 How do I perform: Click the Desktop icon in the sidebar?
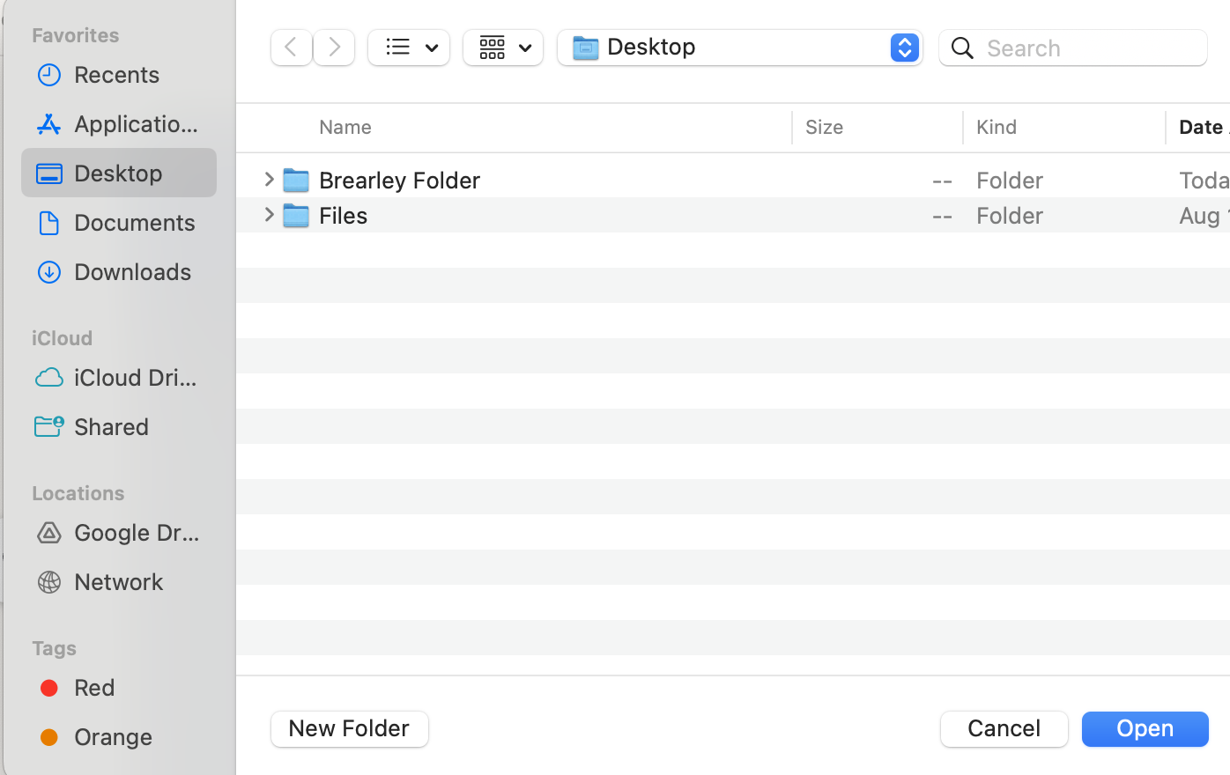coord(49,173)
